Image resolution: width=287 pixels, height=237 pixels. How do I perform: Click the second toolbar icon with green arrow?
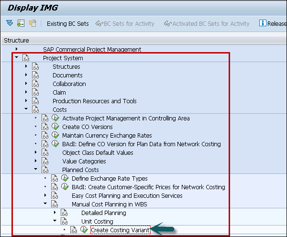[x=21, y=23]
